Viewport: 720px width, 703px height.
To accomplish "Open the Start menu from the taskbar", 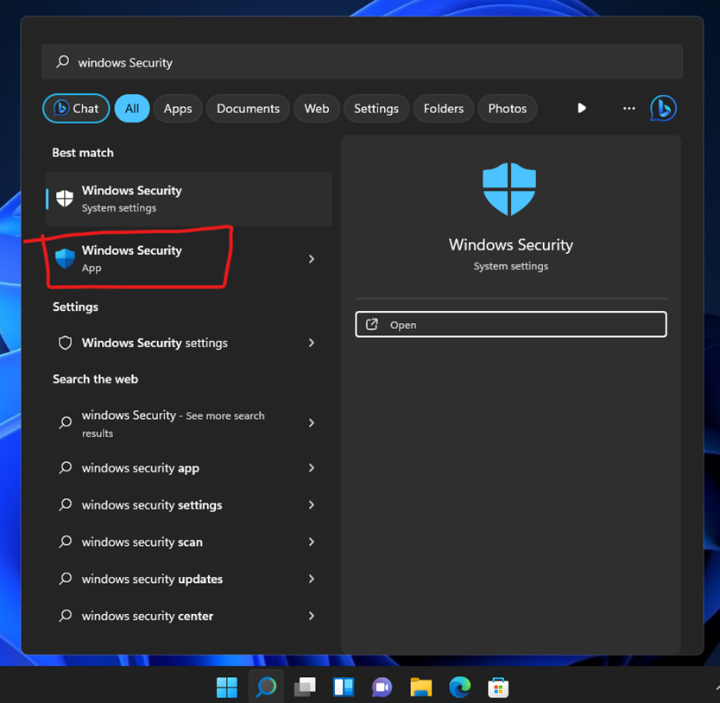I will click(x=227, y=687).
